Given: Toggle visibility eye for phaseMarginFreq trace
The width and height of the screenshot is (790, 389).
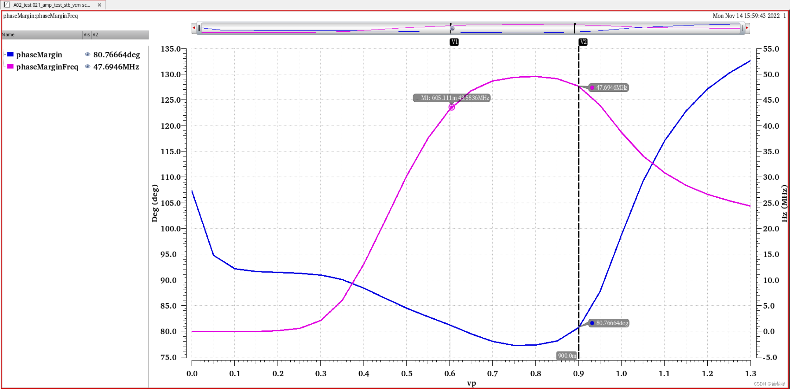Looking at the screenshot, I should (x=88, y=67).
